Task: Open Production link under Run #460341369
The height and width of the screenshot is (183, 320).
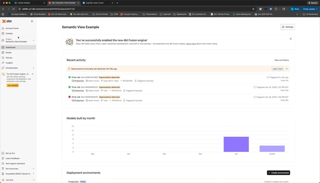Action: (x=79, y=81)
